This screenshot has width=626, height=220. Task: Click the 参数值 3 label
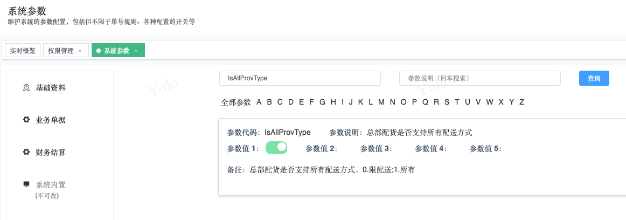[376, 148]
